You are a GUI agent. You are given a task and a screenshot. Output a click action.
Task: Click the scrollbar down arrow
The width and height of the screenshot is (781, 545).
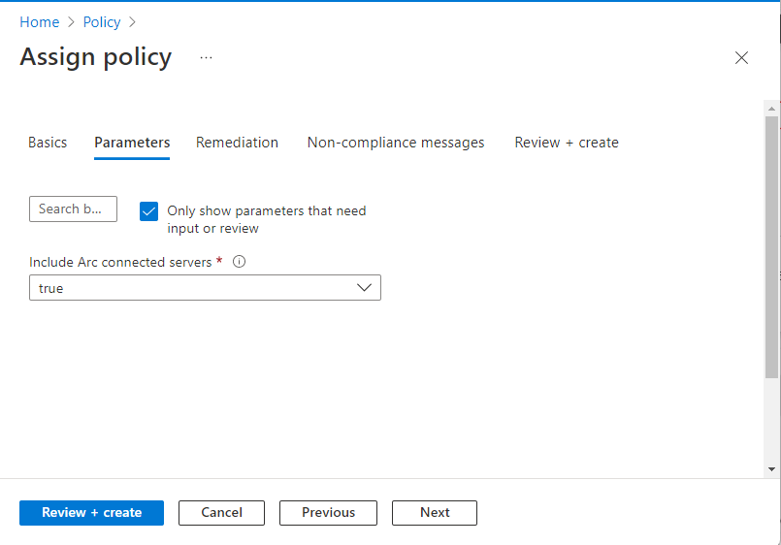(x=771, y=468)
